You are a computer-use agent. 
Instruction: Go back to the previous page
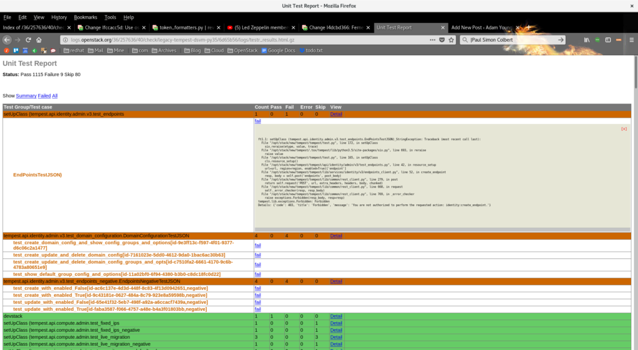7,40
